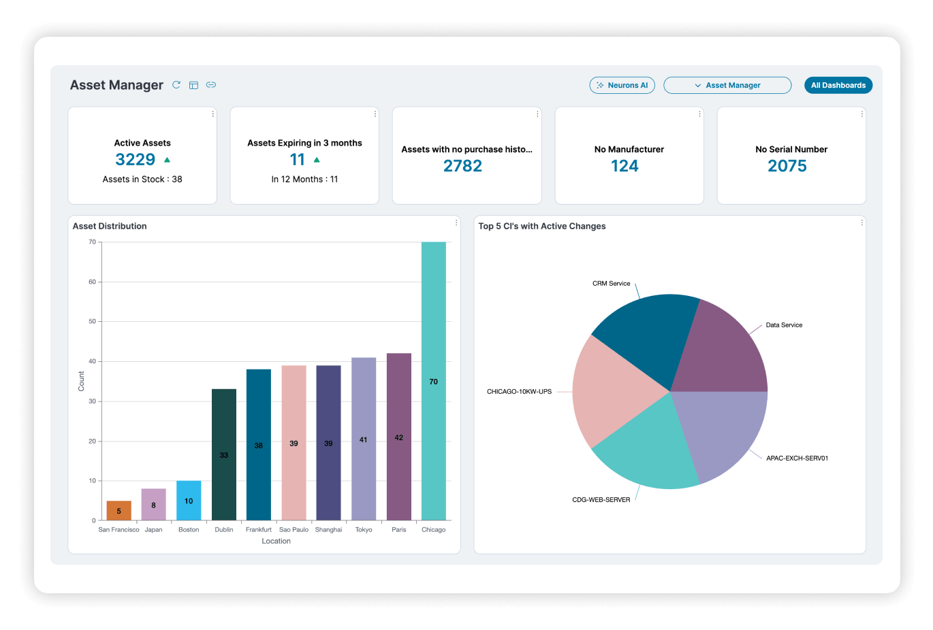Image resolution: width=933 pixels, height=630 pixels.
Task: Click the San Francisco axis label
Action: pyautogui.click(x=119, y=530)
